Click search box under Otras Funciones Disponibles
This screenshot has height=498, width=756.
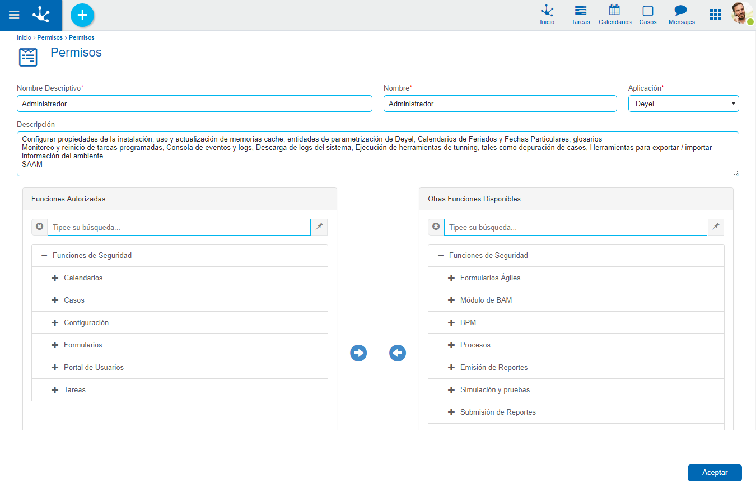point(576,227)
